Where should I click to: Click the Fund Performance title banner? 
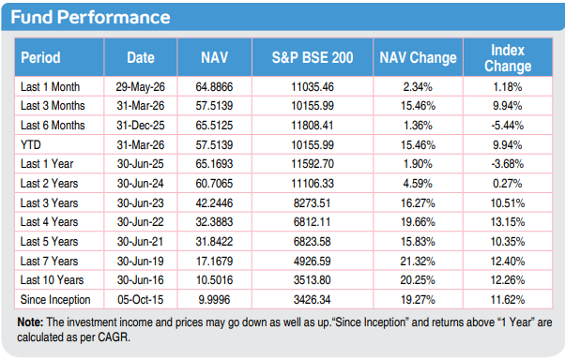pos(282,17)
